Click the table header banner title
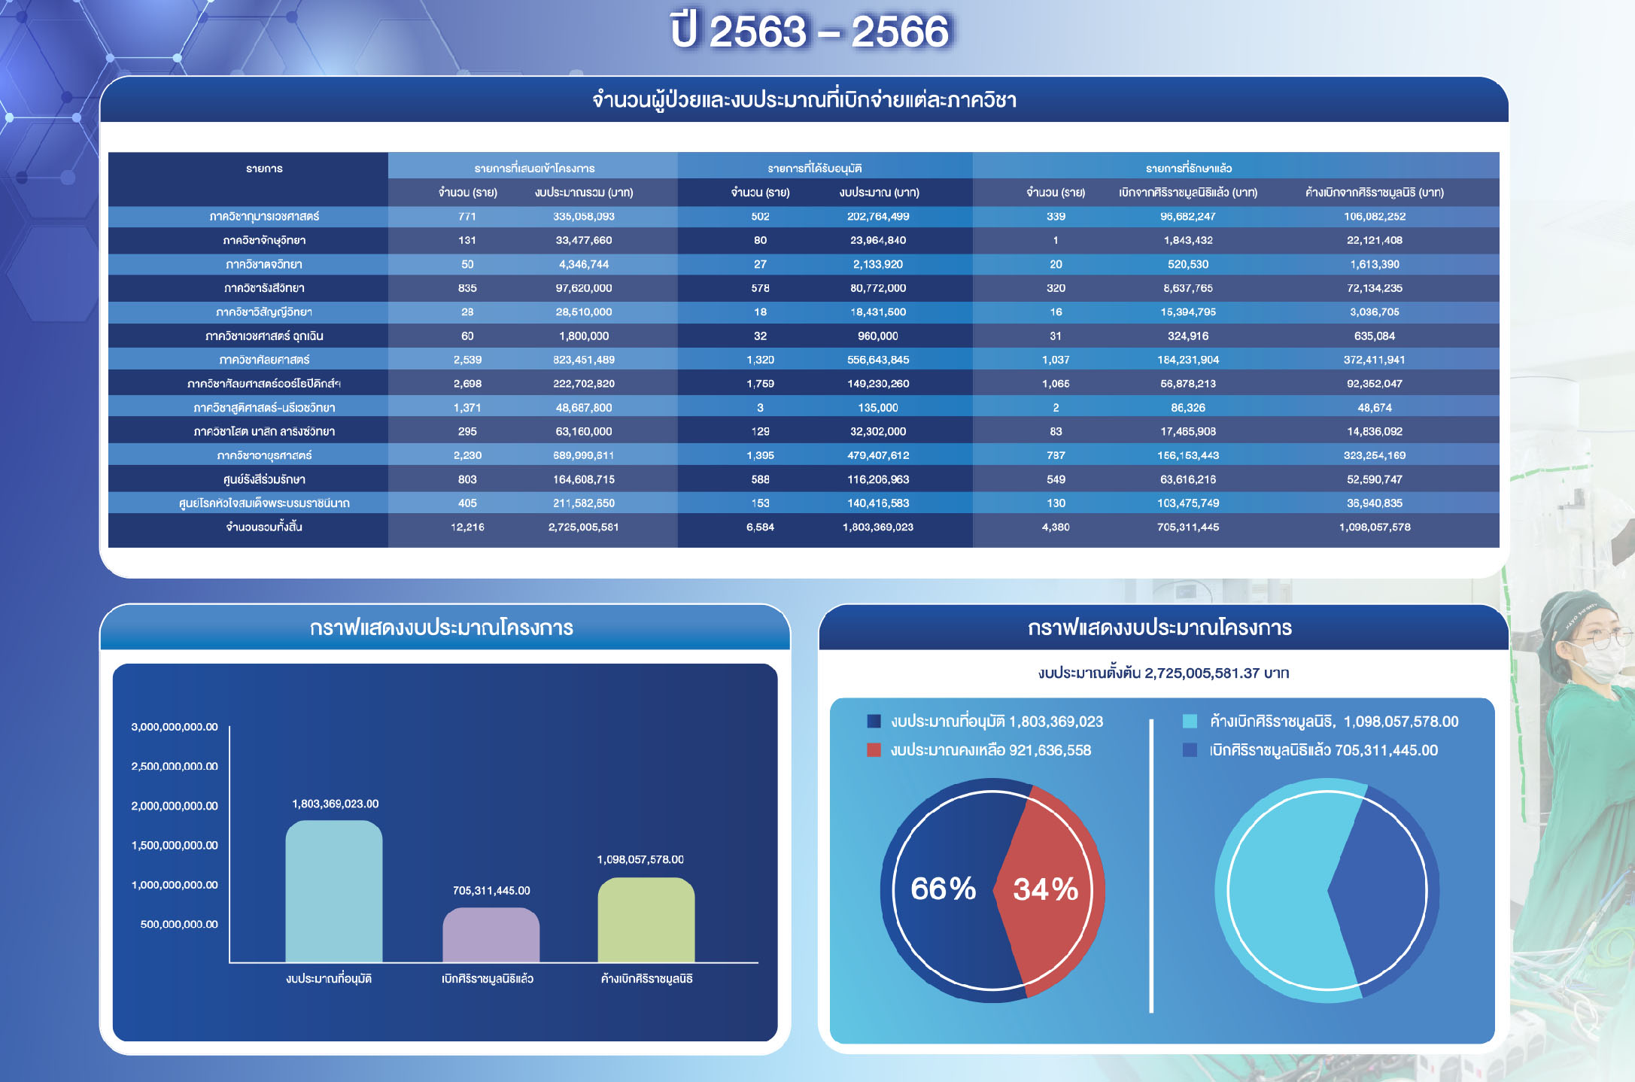1635x1082 pixels. [804, 100]
